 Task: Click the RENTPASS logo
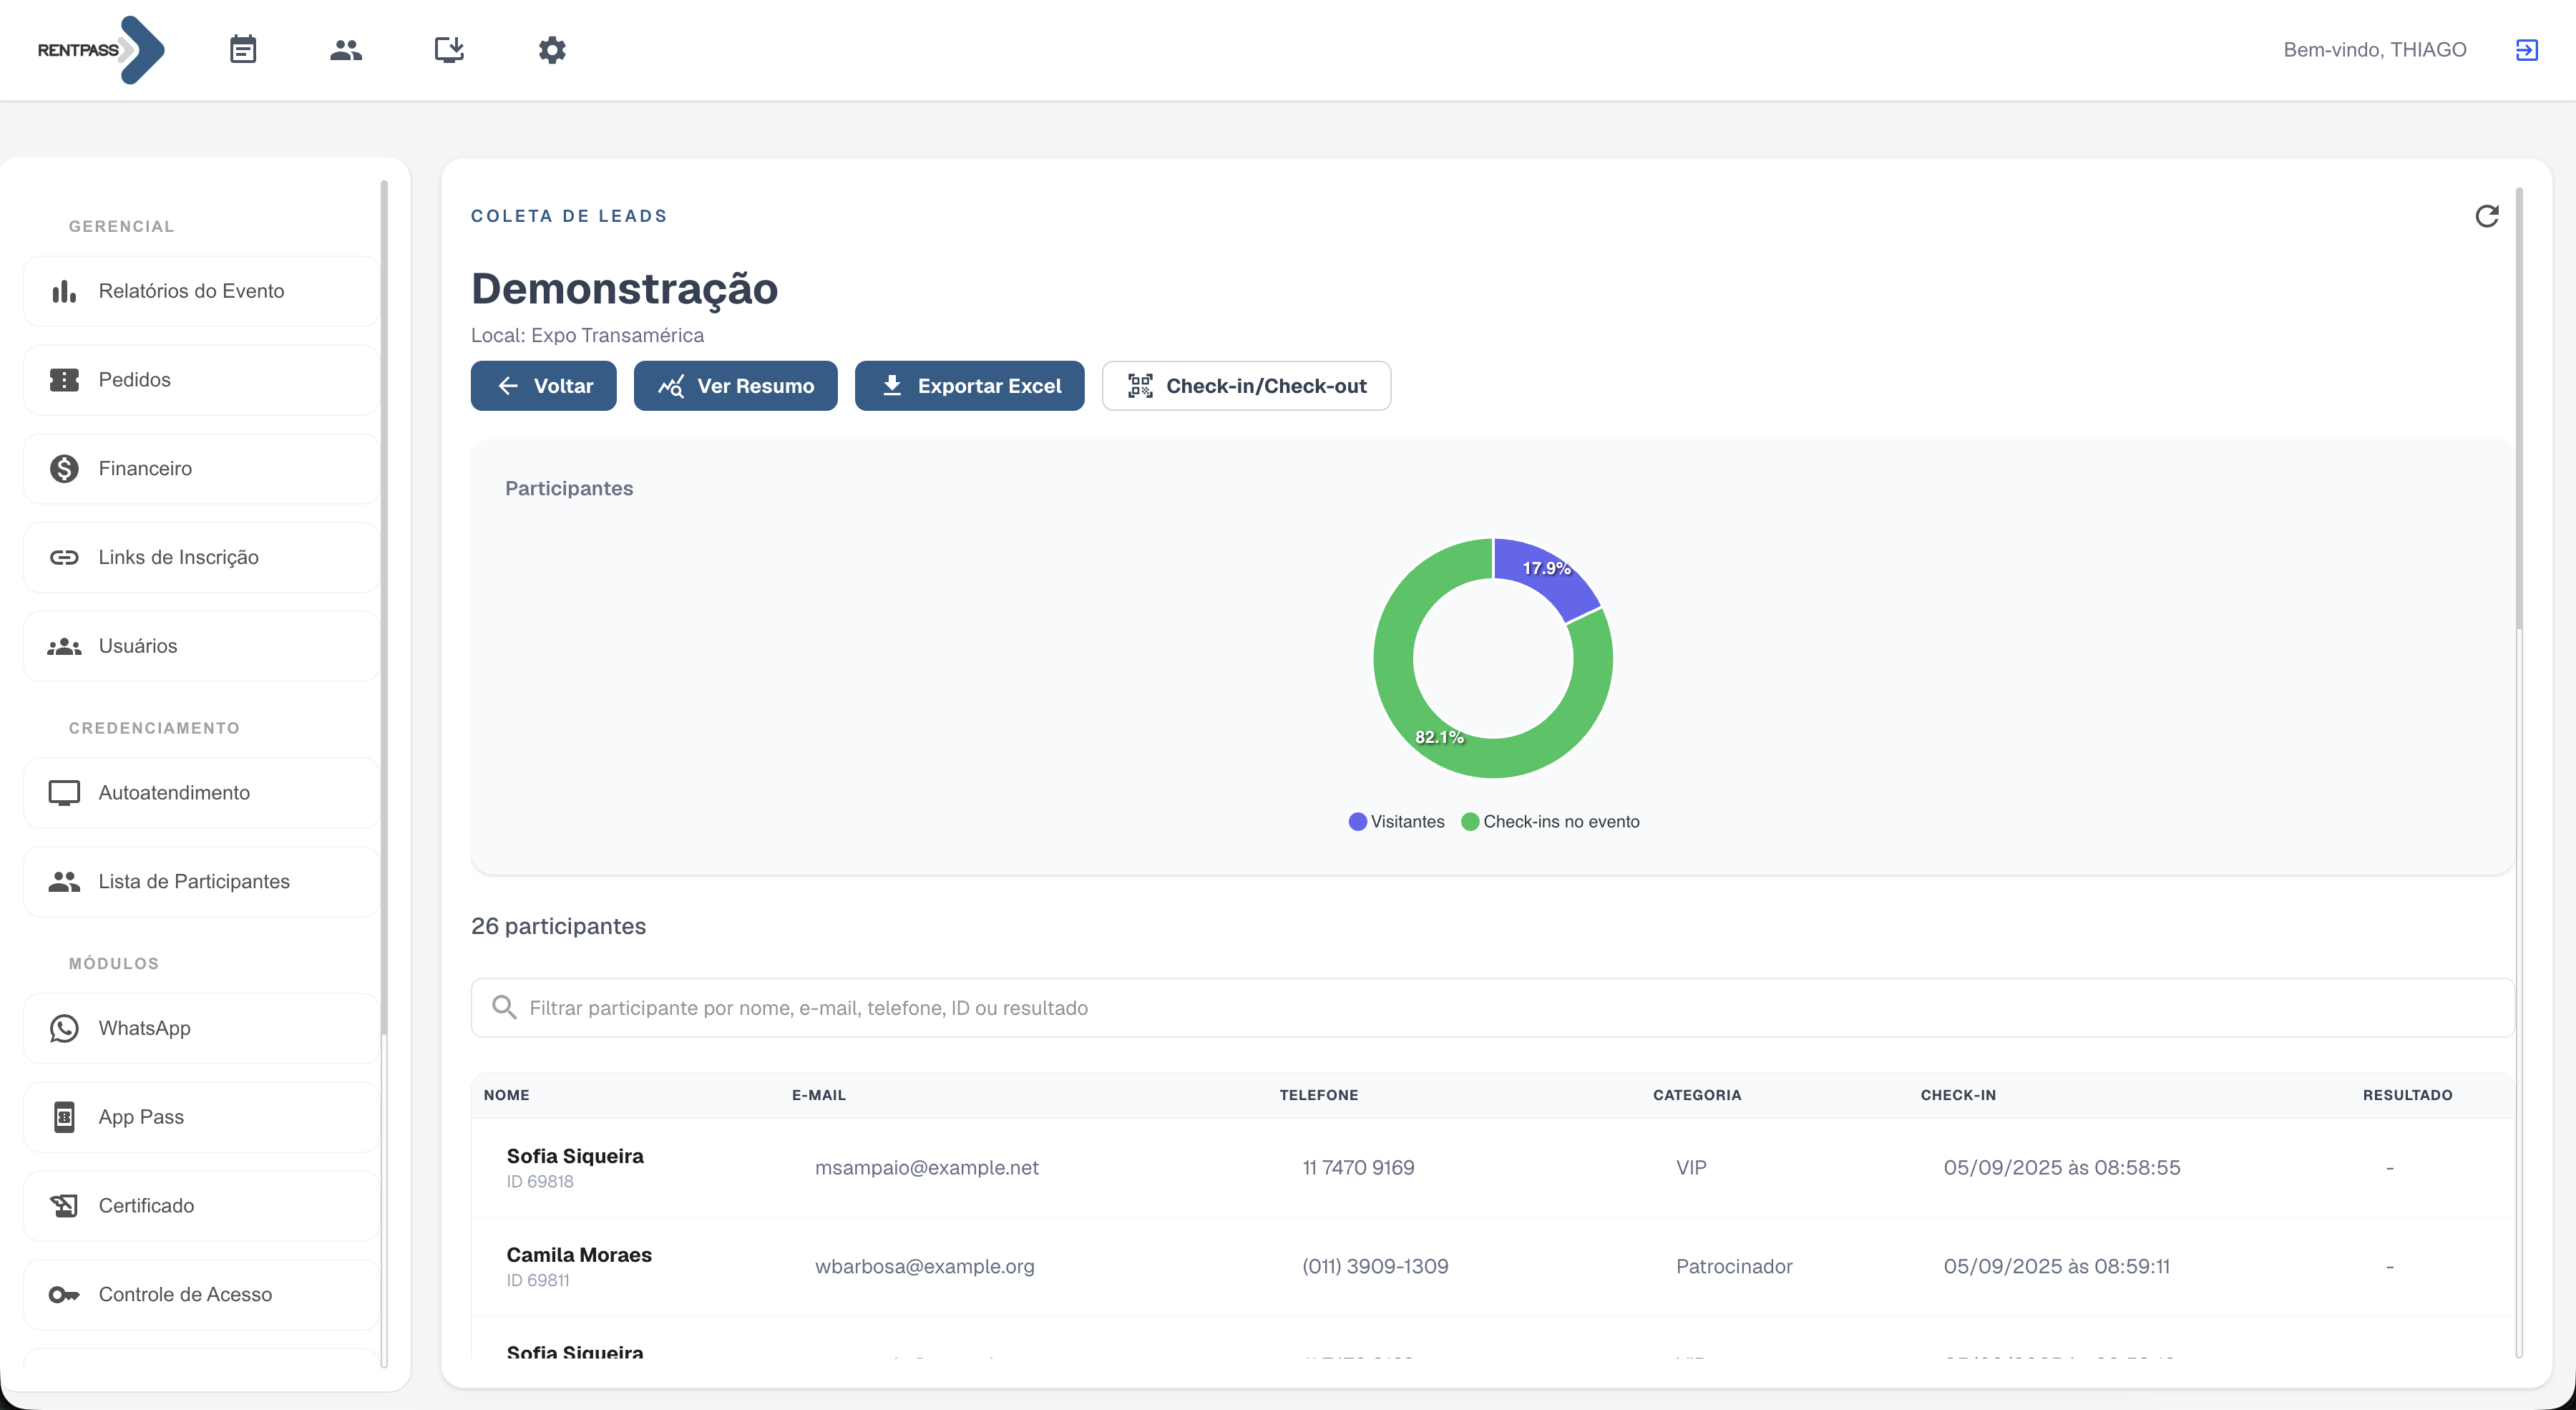tap(101, 50)
